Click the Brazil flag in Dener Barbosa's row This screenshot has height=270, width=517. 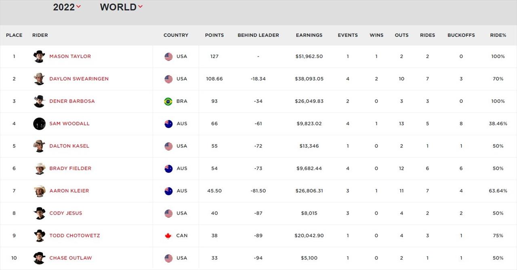pyautogui.click(x=168, y=102)
